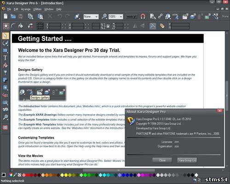Open the File menu
This screenshot has width=230, height=184.
pos(9,9)
